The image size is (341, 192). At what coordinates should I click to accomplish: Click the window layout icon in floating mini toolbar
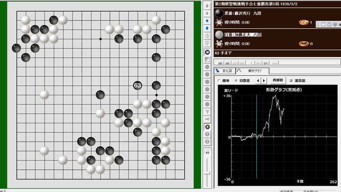coord(323,25)
